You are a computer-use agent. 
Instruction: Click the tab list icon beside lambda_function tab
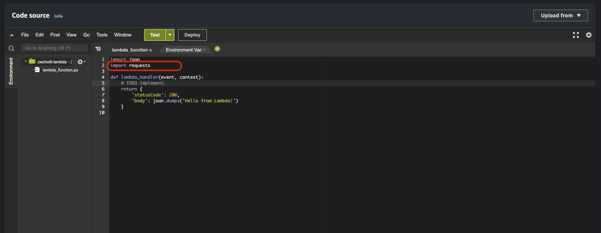click(x=98, y=49)
